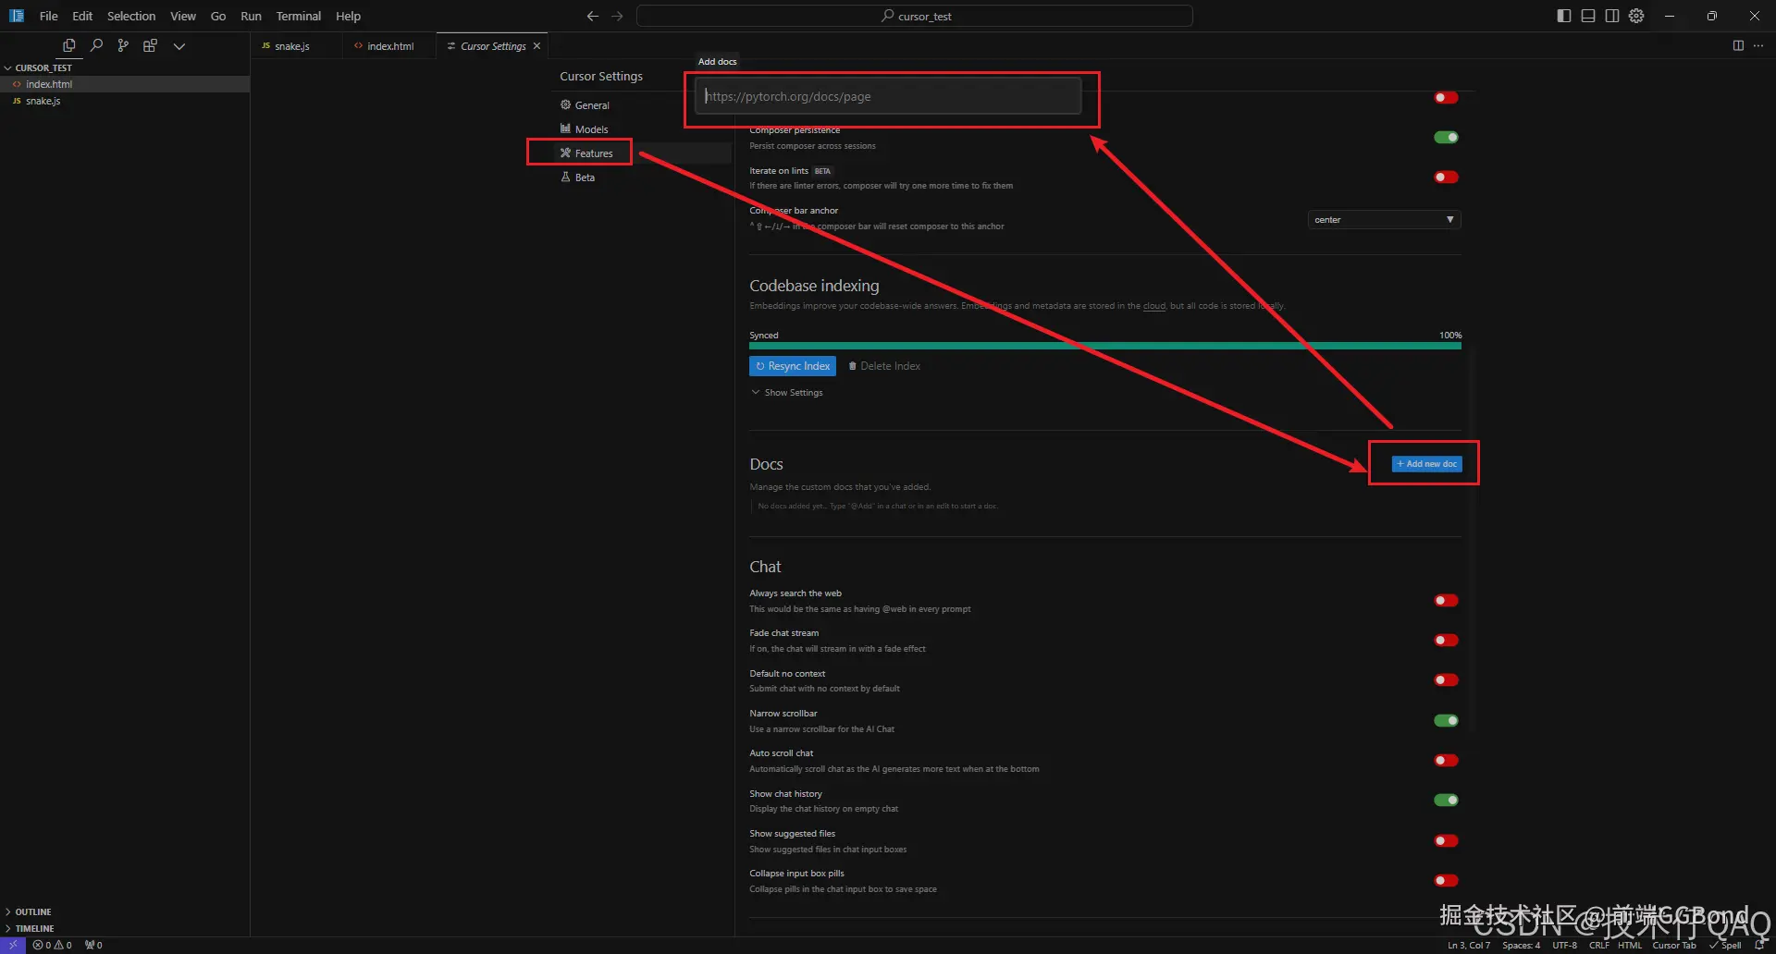Toggle secondary sidebar layout icon

1612,16
